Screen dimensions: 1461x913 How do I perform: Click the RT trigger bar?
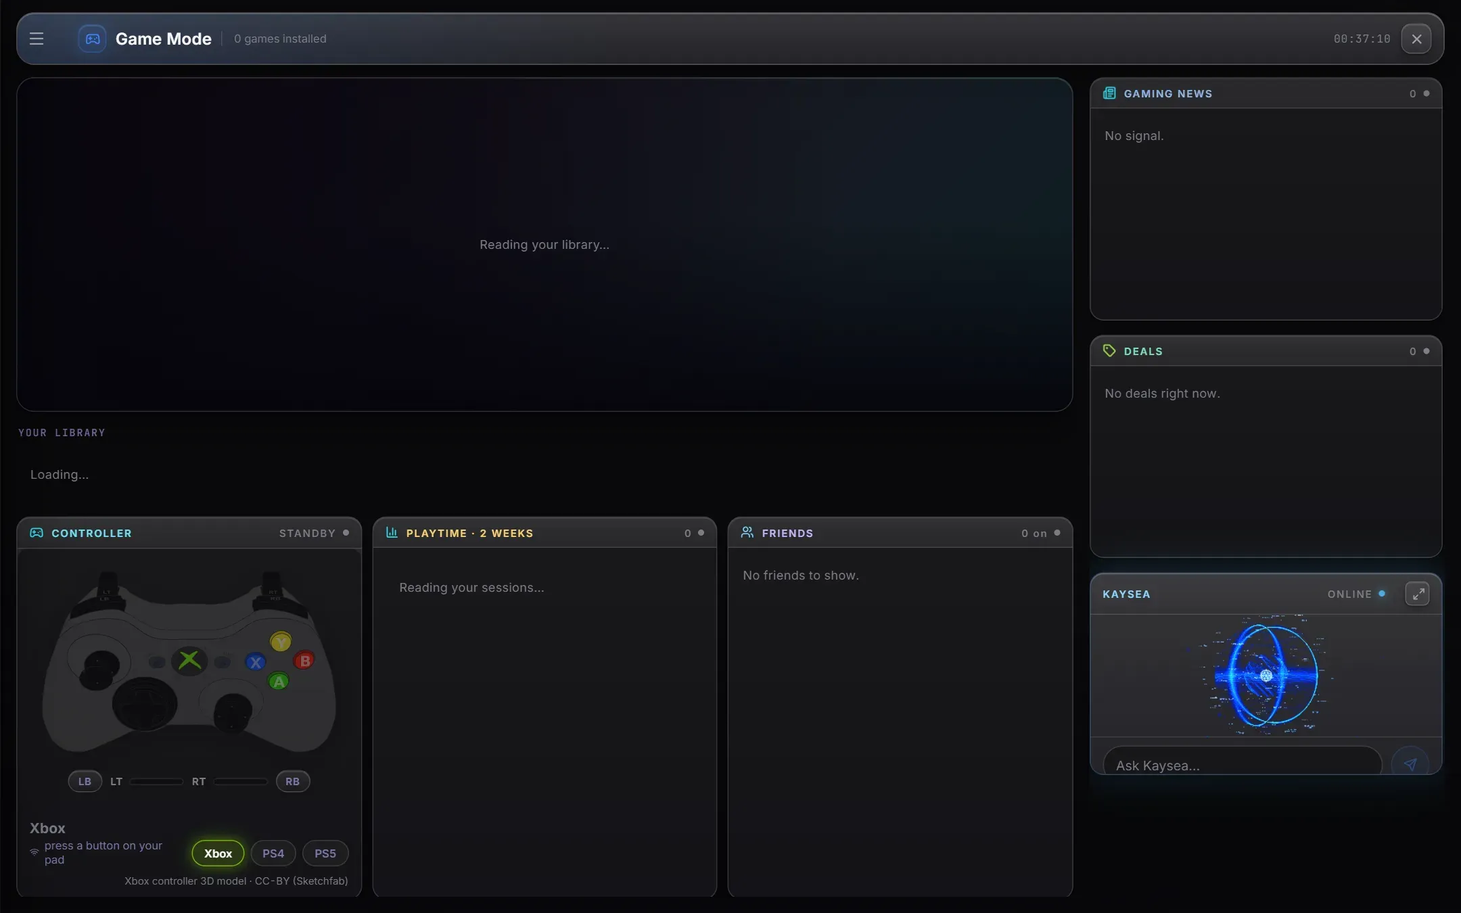[240, 781]
